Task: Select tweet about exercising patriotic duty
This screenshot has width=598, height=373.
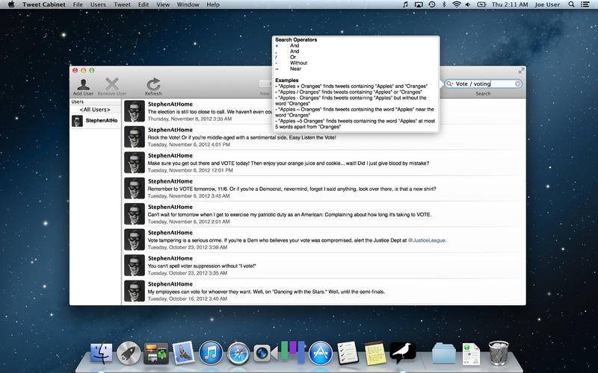Action: (x=324, y=214)
